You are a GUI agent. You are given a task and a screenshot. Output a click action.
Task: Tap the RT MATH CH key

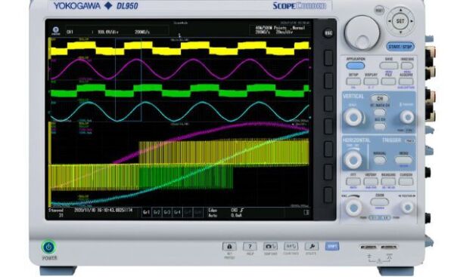(x=380, y=112)
